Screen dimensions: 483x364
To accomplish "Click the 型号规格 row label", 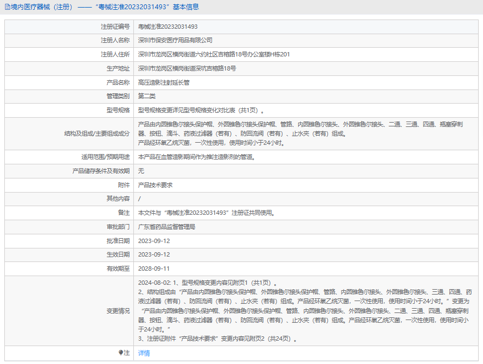I will 118,110.
